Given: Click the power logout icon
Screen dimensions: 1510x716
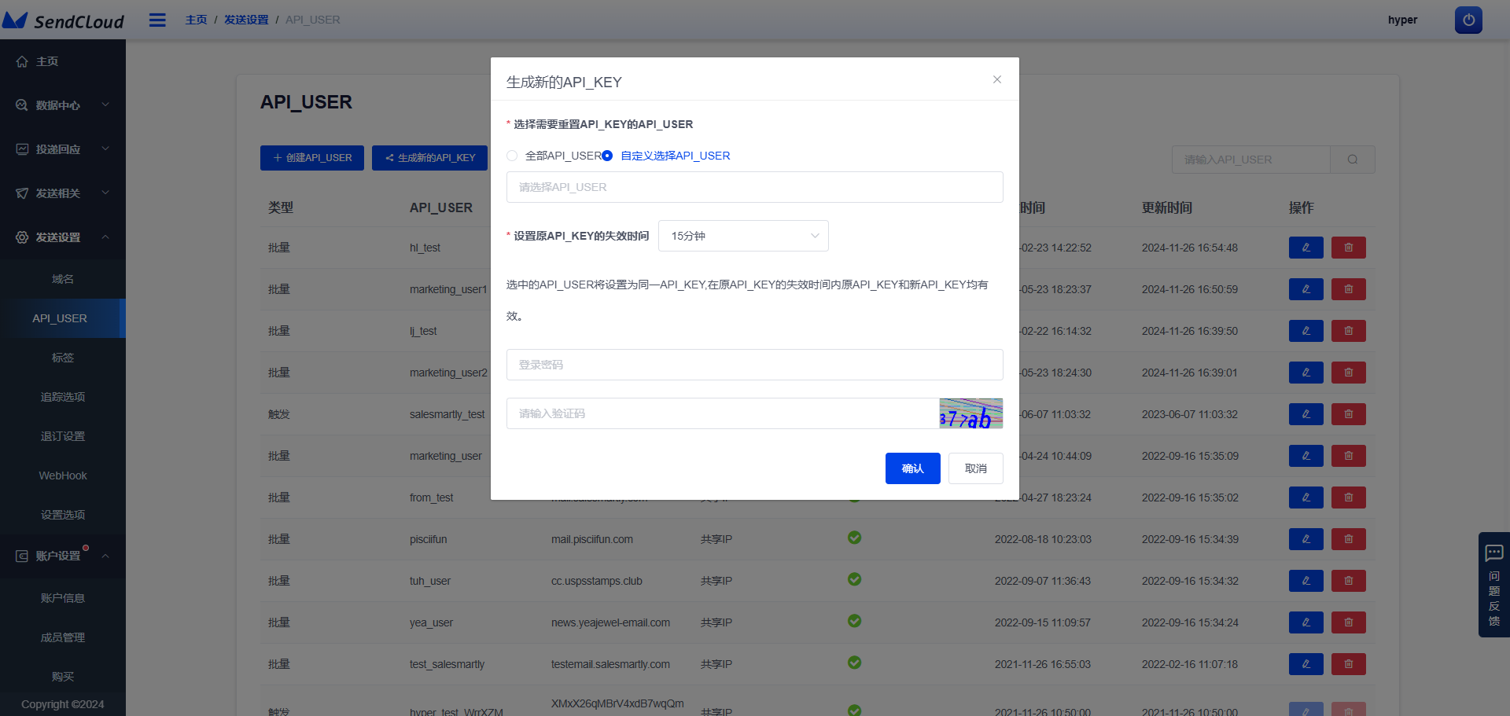Looking at the screenshot, I should 1468,20.
